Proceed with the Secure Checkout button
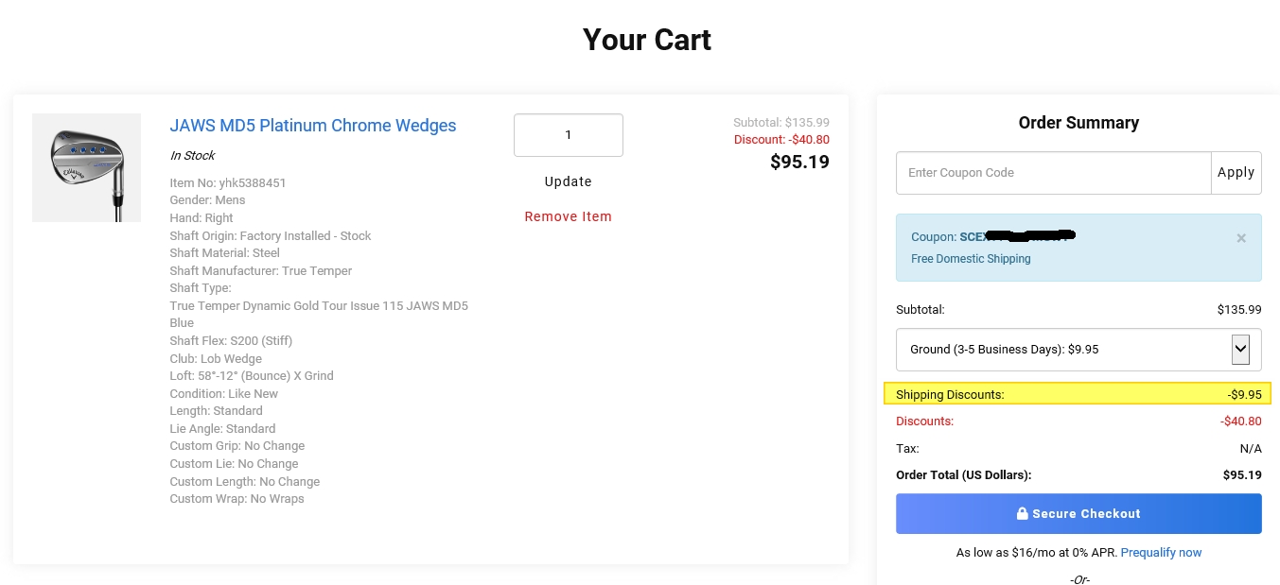The height and width of the screenshot is (585, 1280). 1078,514
